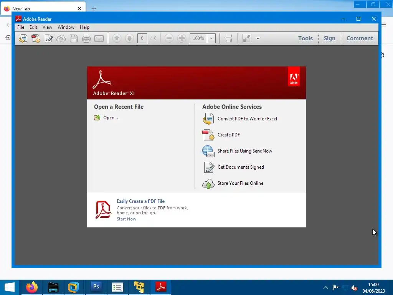Viewport: 393px width, 295px height.
Task: Open the Tools pane
Action: click(305, 38)
